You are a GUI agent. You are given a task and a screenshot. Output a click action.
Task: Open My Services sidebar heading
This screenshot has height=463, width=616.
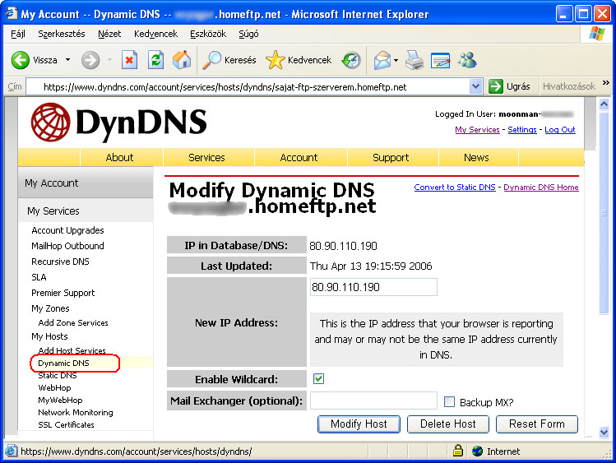pyautogui.click(x=53, y=211)
